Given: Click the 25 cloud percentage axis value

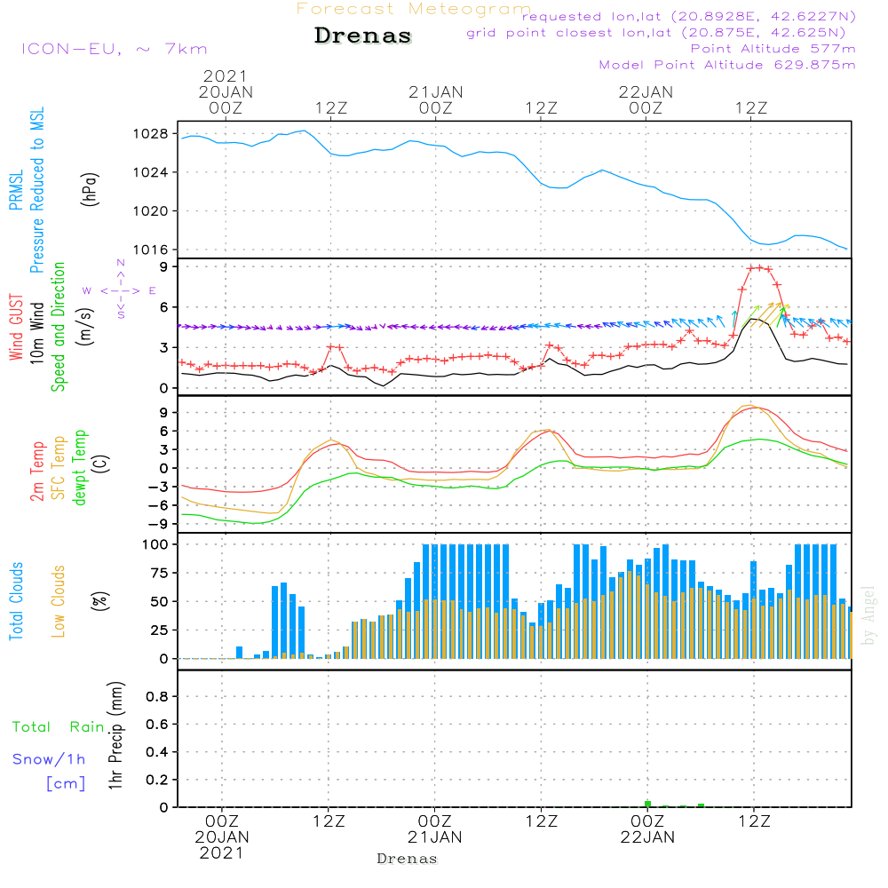Looking at the screenshot, I should tap(159, 630).
